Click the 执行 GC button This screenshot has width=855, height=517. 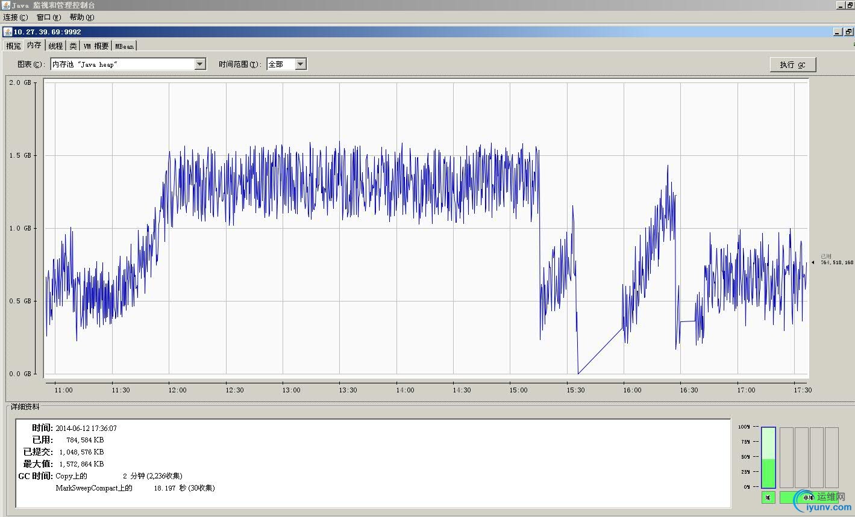[x=793, y=64]
